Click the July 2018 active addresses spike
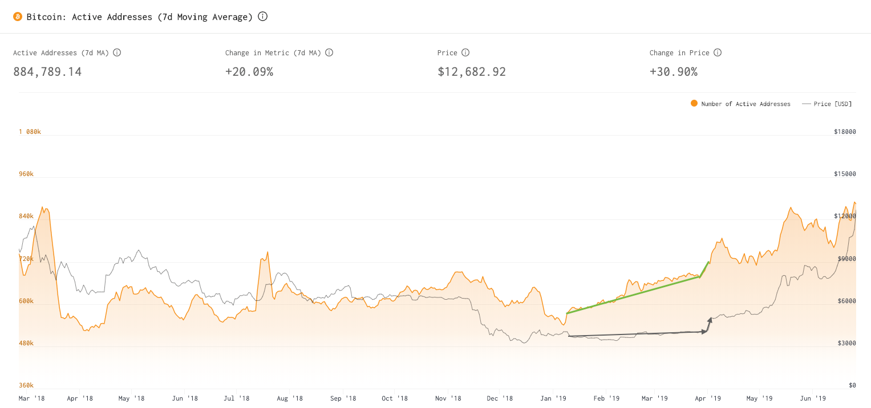Screen dimensions: 871x408 267,252
